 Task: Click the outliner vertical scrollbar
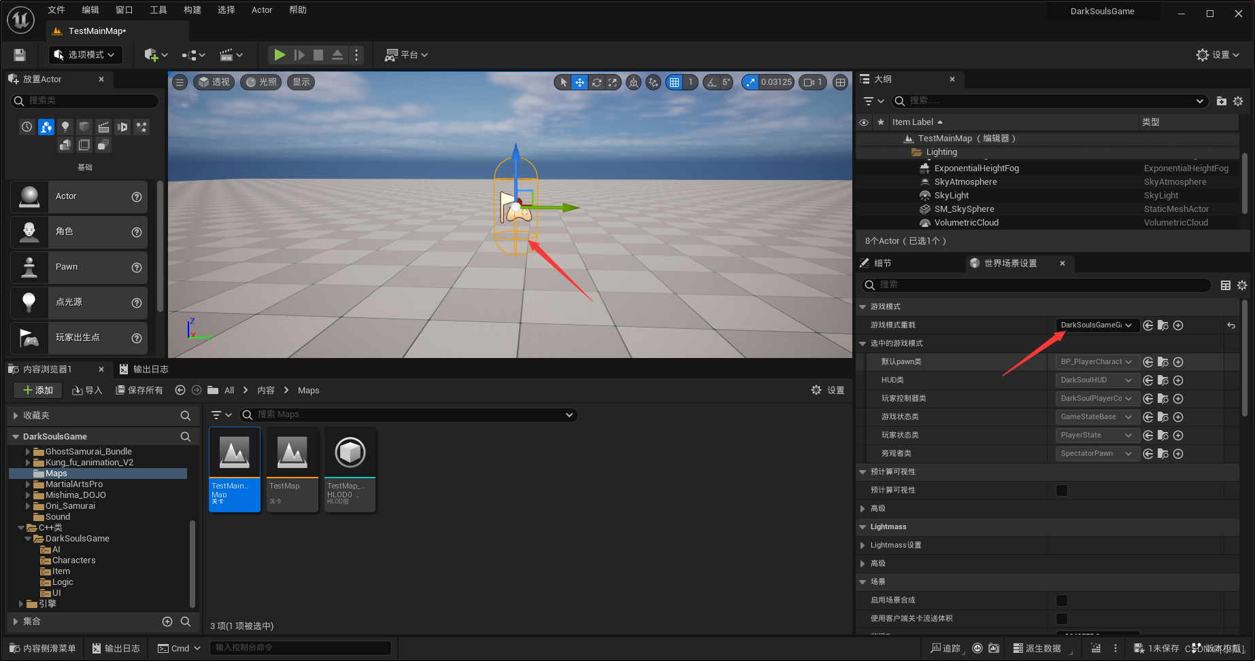pos(1245,183)
